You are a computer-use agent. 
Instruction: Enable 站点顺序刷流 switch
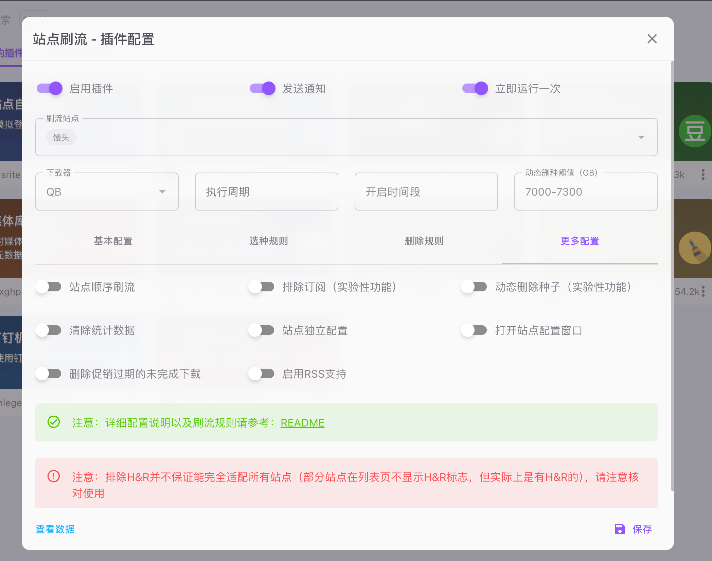pos(49,287)
